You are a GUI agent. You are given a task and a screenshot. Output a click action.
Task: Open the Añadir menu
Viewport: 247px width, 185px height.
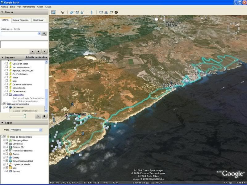click(40, 7)
